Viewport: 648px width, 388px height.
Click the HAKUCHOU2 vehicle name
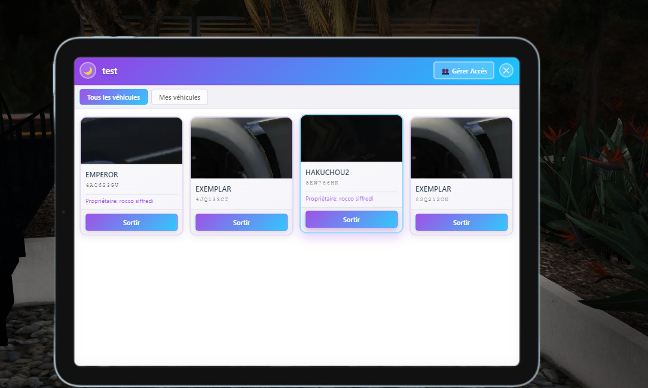click(x=327, y=173)
